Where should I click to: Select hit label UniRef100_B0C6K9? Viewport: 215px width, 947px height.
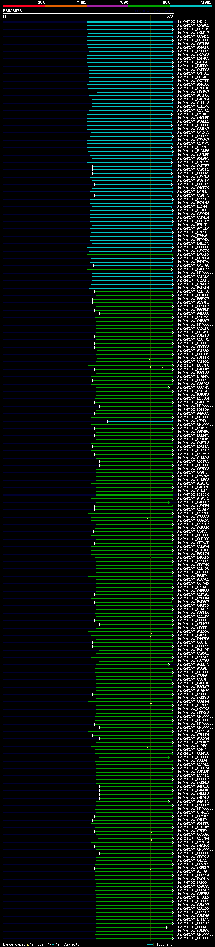pos(193,255)
